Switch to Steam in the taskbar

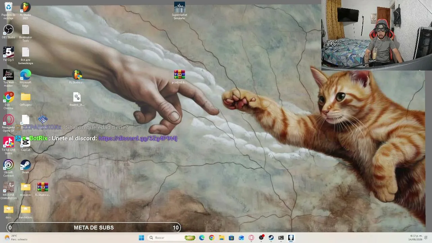pos(271,238)
